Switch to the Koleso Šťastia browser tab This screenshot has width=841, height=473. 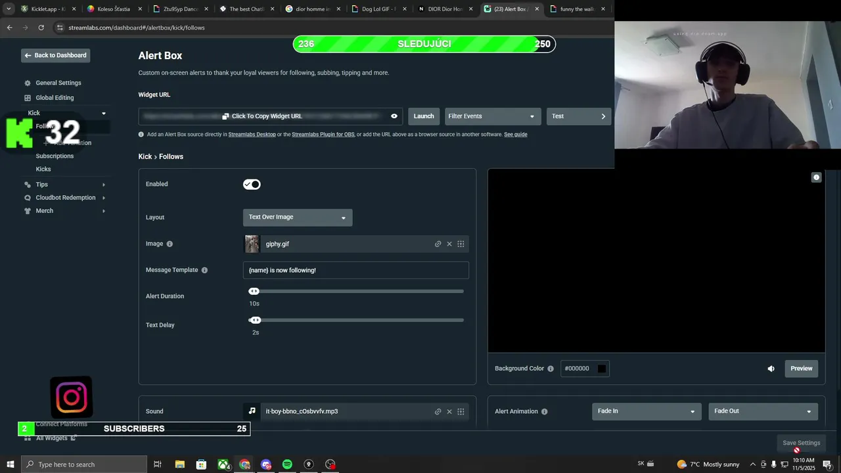point(113,9)
